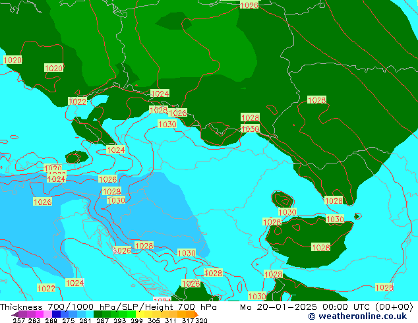
Task: Click the dark green legend swatch above 287
Action: pyautogui.click(x=98, y=314)
